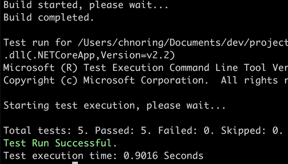Click the 'Build completed.' output line
The height and width of the screenshot is (164, 288).
pyautogui.click(x=49, y=18)
